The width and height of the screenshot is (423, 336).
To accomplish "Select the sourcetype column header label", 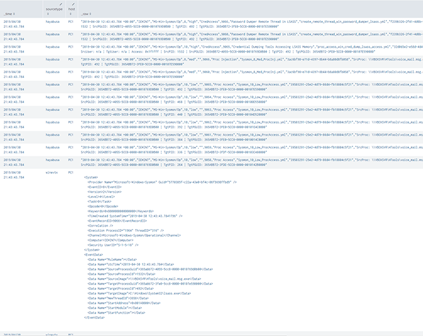I will [x=54, y=9].
